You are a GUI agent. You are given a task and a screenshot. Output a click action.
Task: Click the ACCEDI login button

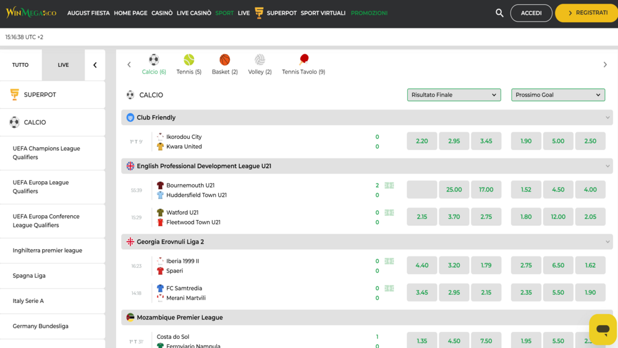(x=531, y=13)
